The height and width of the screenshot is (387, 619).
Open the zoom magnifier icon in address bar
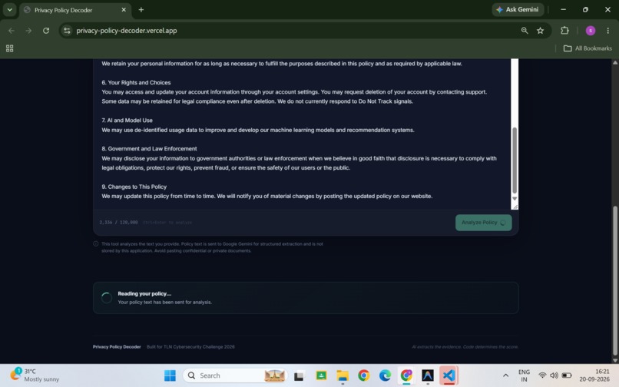click(x=525, y=31)
